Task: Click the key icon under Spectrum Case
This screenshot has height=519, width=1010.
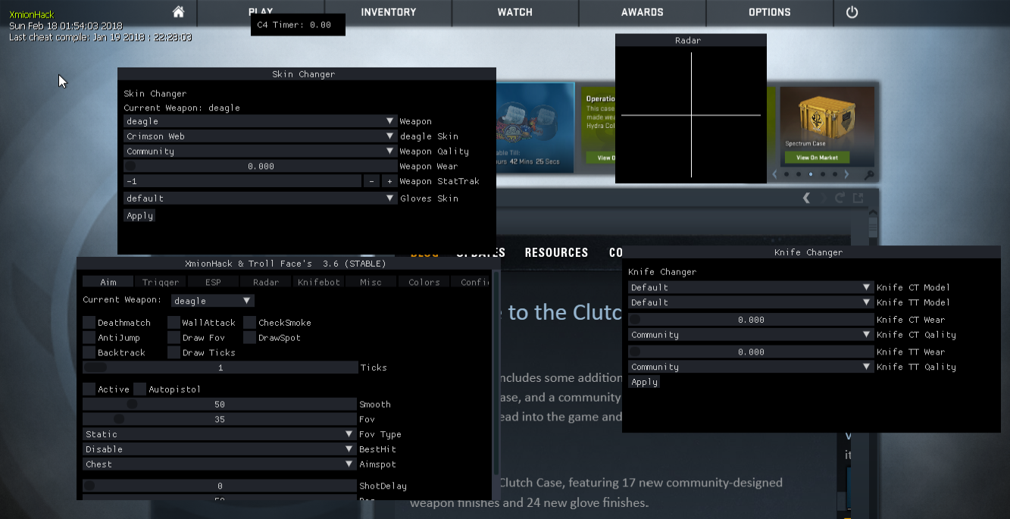Action: tap(868, 175)
